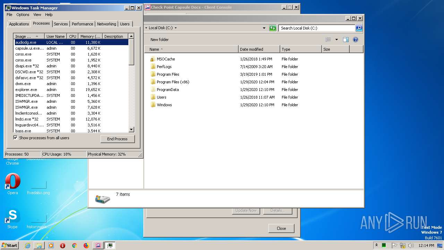
Task: Select the ProgramData folder name
Action: [x=168, y=90]
